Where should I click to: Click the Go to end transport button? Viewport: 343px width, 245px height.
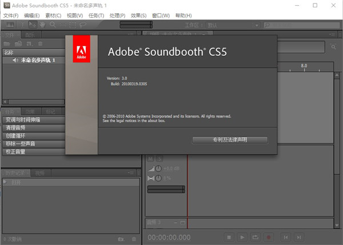[298, 237]
